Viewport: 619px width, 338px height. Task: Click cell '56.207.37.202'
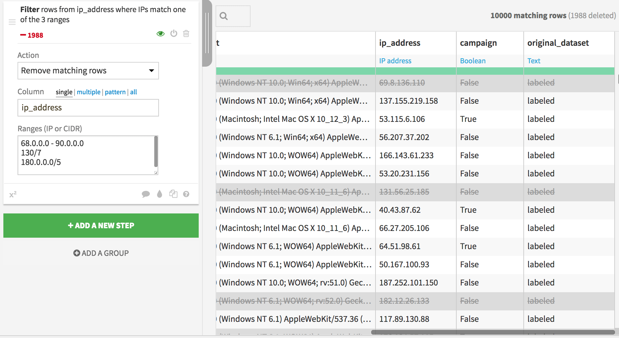tap(404, 137)
